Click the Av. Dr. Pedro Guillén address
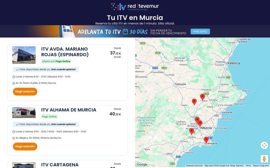This screenshot has width=270, height=168. coord(36,83)
